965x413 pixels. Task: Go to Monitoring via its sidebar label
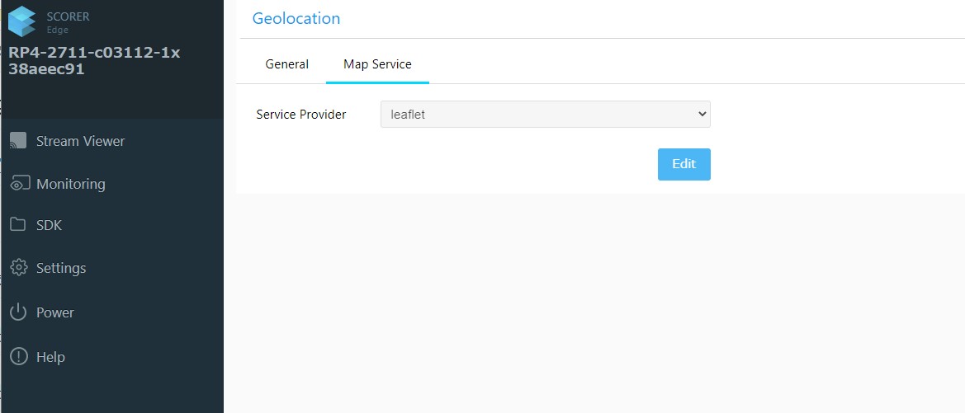pos(70,184)
